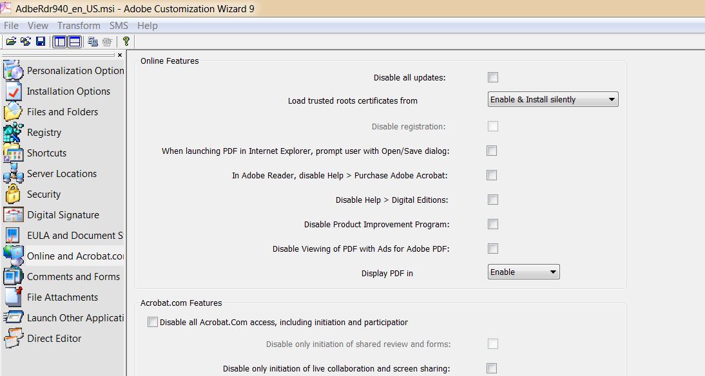Click grayed shared review and forms checkbox
This screenshot has width=705, height=376.
point(493,344)
